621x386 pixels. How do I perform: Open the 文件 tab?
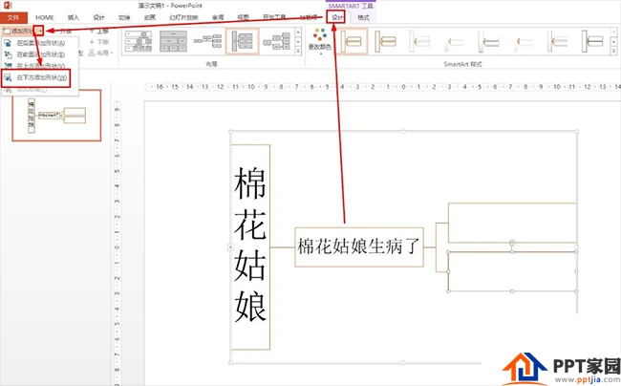(x=13, y=18)
